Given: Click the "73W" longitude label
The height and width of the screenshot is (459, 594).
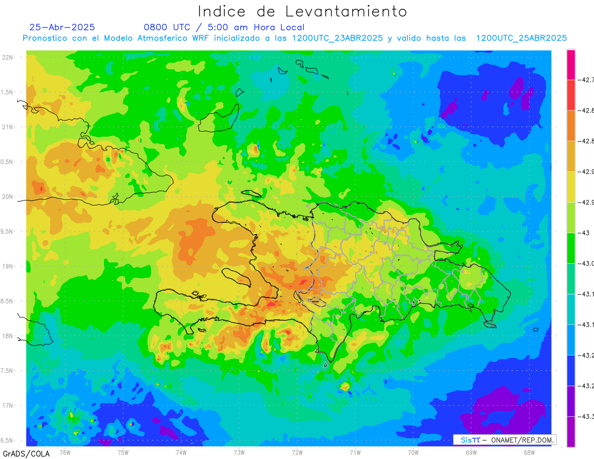Looking at the screenshot, I should [x=239, y=452].
